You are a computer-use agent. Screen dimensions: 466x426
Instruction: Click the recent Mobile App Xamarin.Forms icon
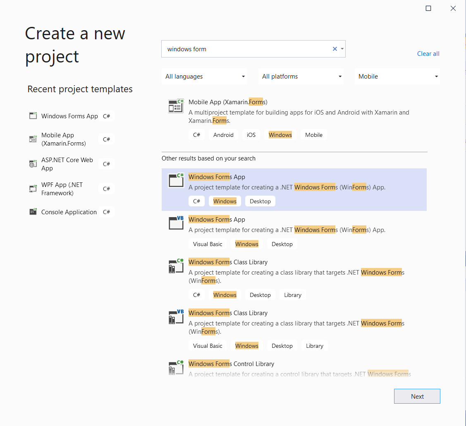33,139
